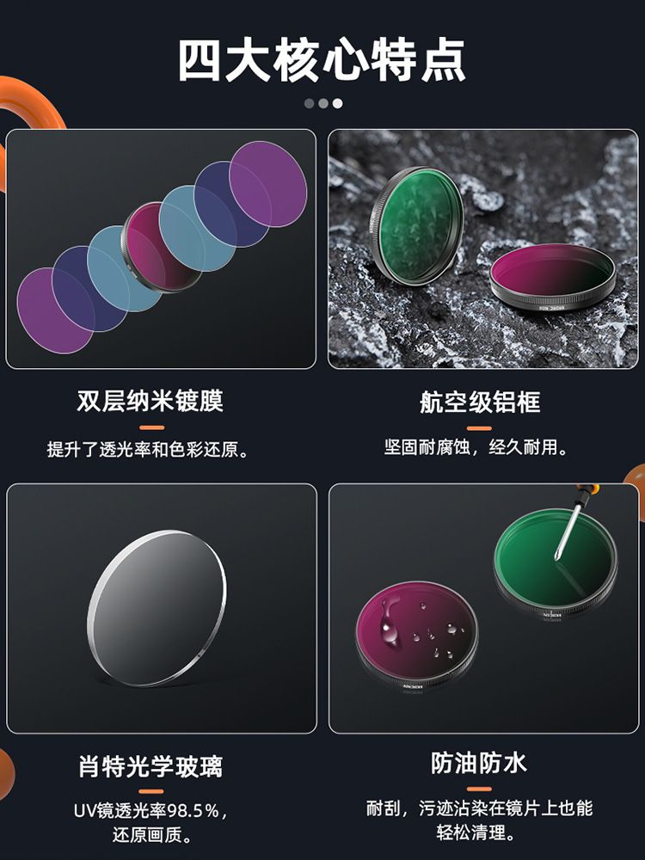
Task: Open the water droplets and screwdriver image
Action: tap(483, 608)
